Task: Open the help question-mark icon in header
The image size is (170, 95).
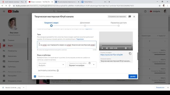Action: pos(145,11)
